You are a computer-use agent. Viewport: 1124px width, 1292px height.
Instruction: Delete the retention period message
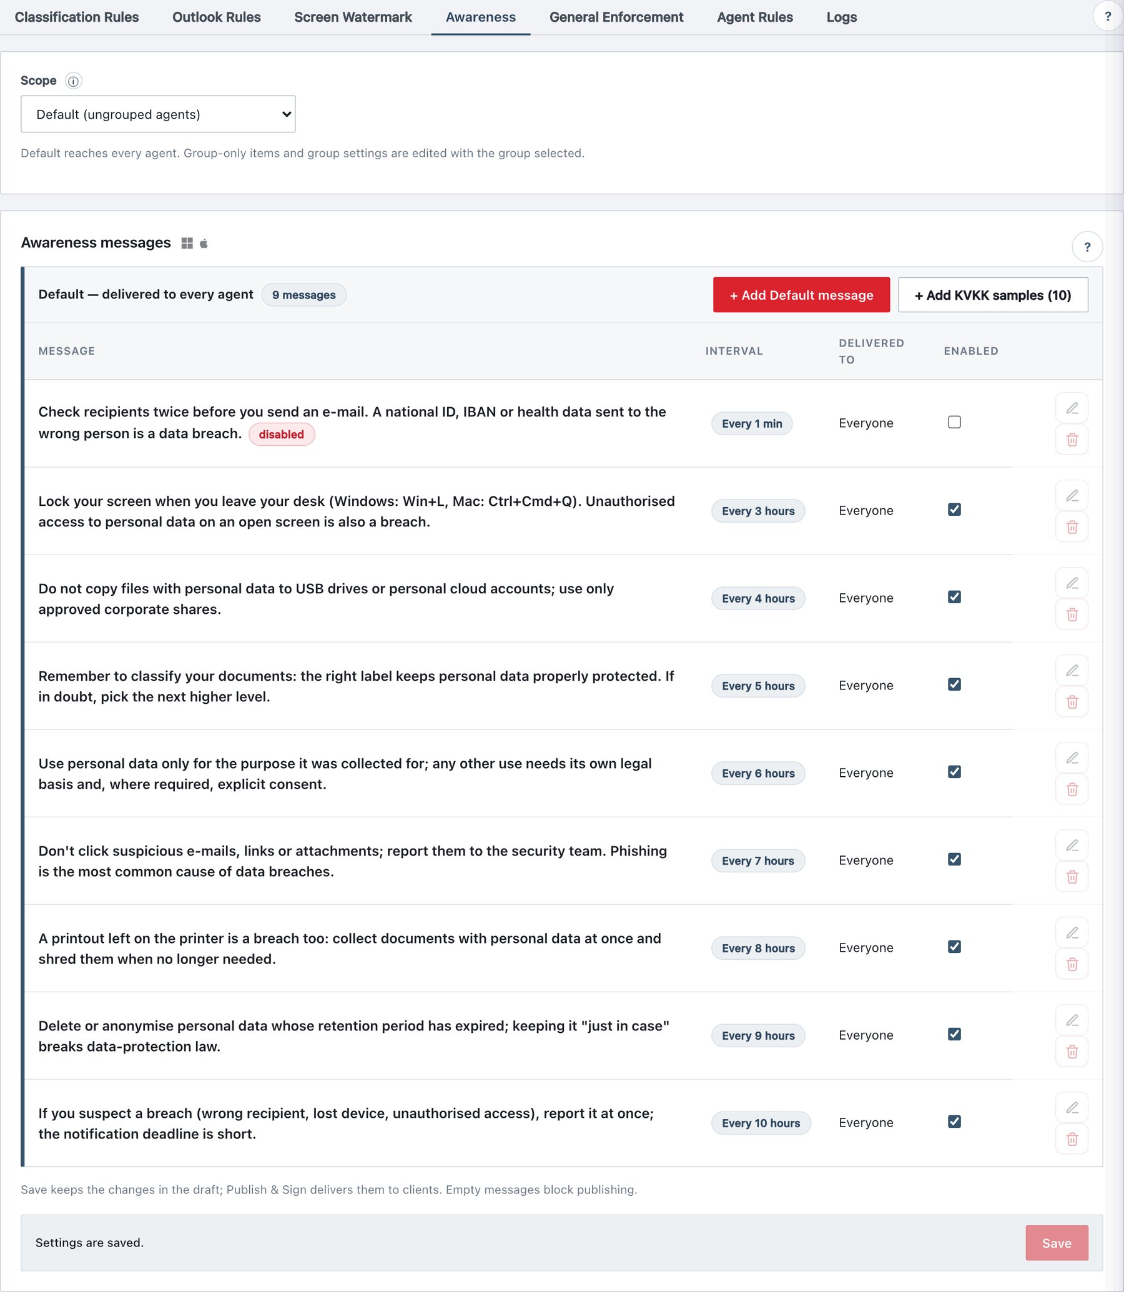click(1072, 1051)
